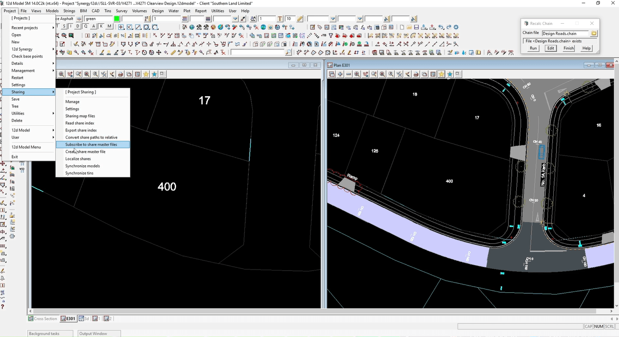Click the green colour swatch in the toolbar

117,19
